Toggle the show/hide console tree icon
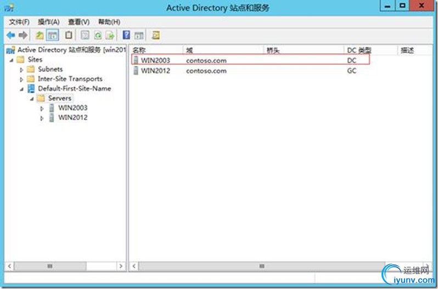This screenshot has width=438, height=289. 53,35
